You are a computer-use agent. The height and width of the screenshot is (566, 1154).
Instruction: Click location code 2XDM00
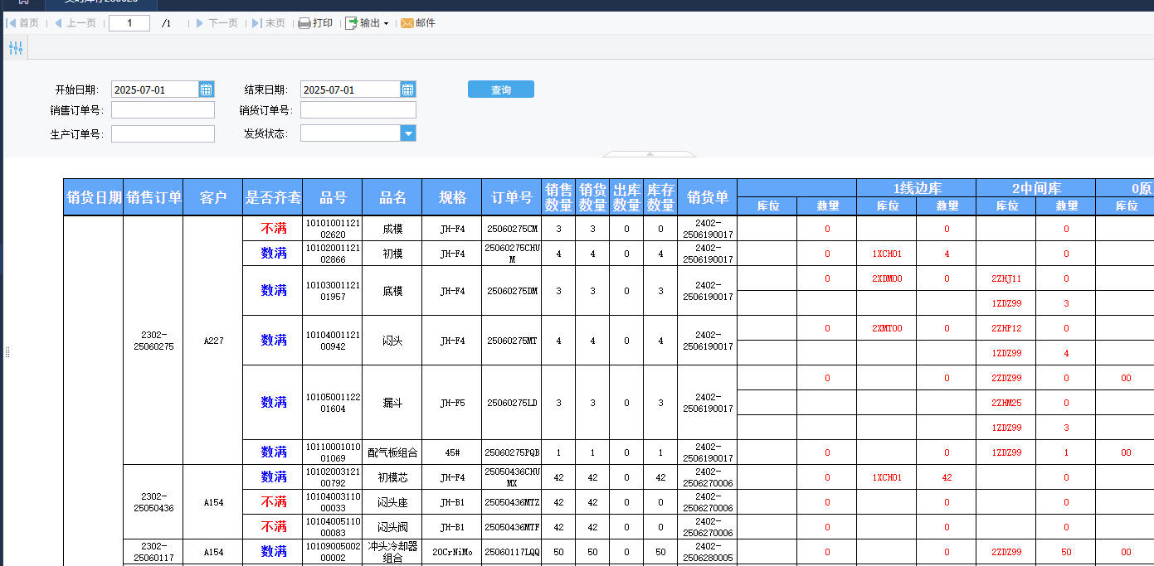887,278
